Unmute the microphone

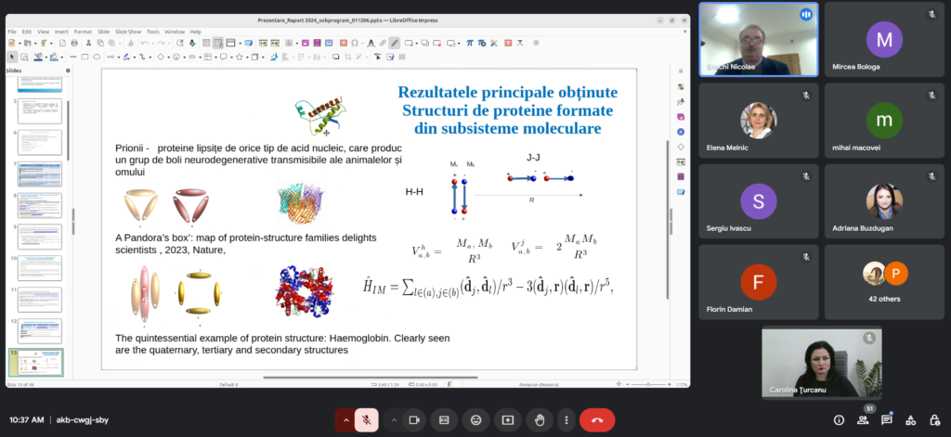tap(368, 420)
